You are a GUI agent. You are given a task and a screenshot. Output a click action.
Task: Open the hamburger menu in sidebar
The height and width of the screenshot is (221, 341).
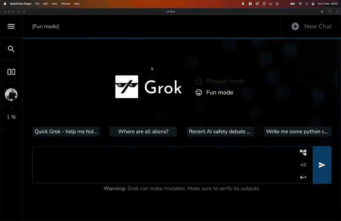tap(11, 26)
